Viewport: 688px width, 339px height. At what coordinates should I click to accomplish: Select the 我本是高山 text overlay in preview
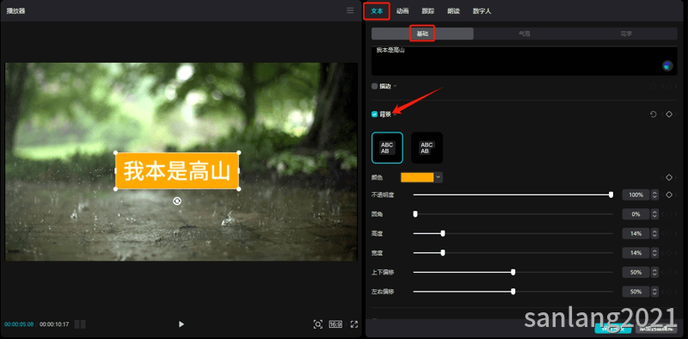[x=177, y=171]
